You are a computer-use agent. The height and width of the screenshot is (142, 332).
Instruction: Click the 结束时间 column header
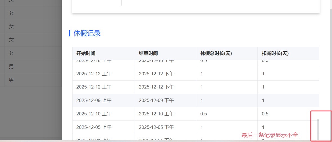coord(148,53)
